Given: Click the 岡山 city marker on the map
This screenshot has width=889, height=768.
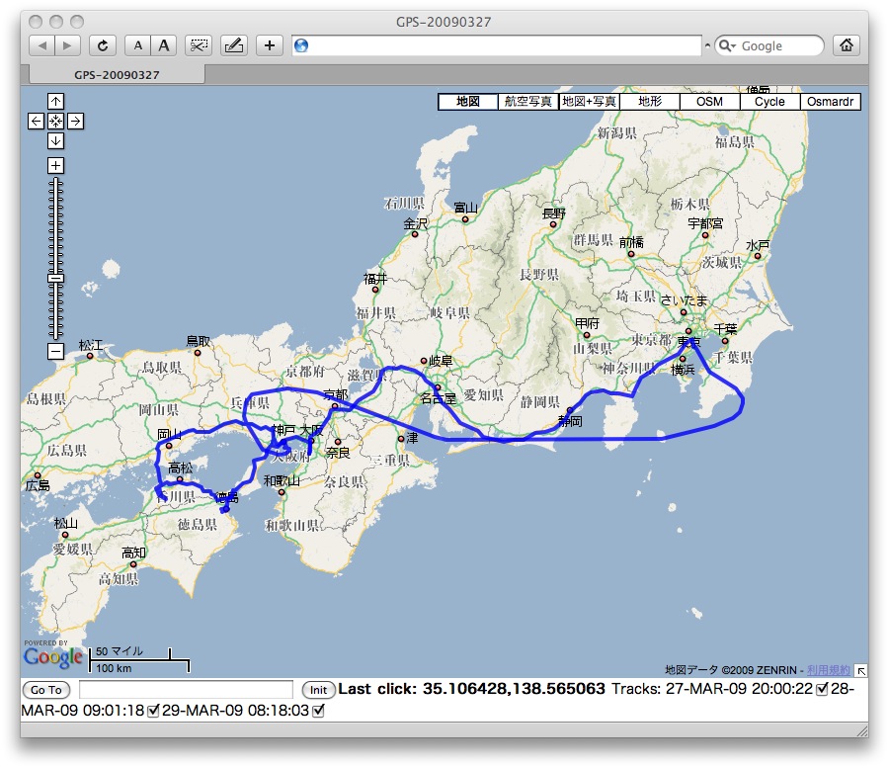Looking at the screenshot, I should (168, 446).
